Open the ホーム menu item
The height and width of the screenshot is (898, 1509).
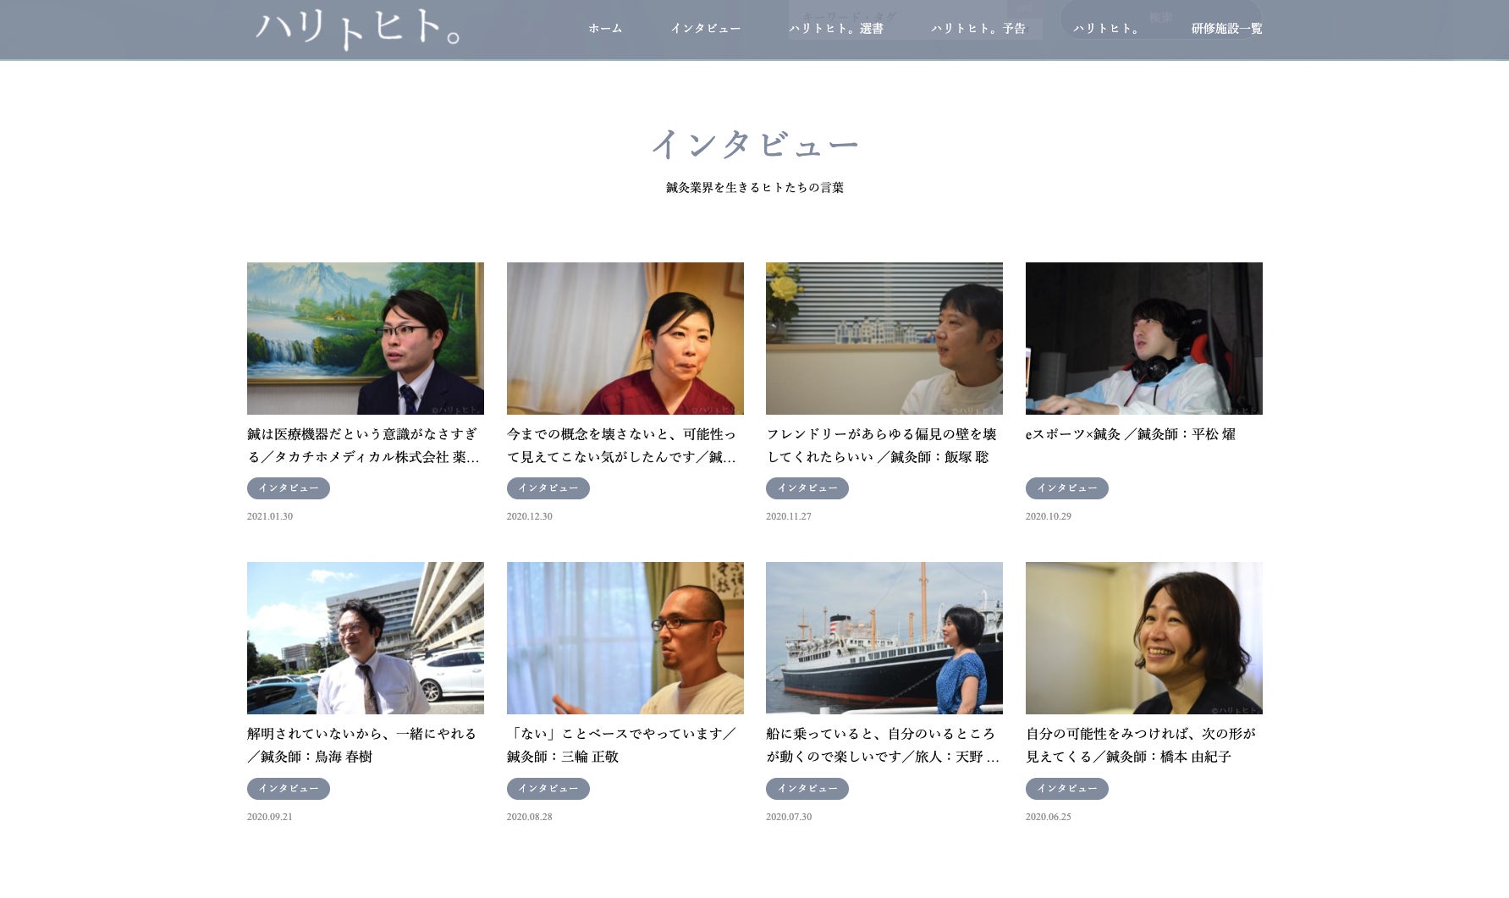point(605,29)
